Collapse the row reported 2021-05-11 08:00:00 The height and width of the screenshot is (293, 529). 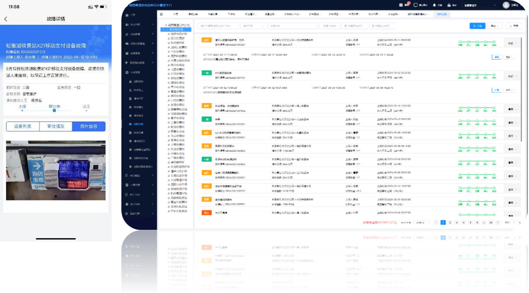[x=512, y=44]
